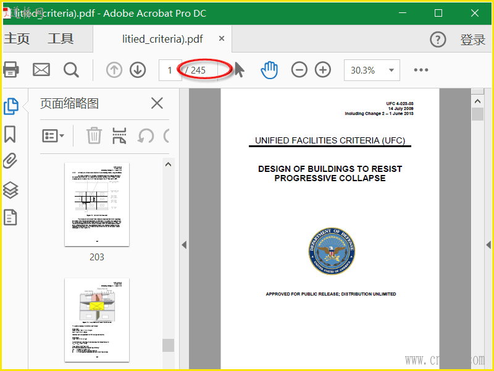Open the attachments paperclip panel
The image size is (494, 371).
[x=10, y=161]
